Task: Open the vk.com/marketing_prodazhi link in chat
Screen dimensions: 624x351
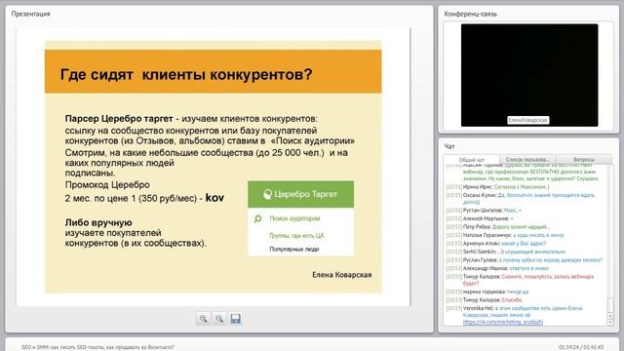Action: 503,322
